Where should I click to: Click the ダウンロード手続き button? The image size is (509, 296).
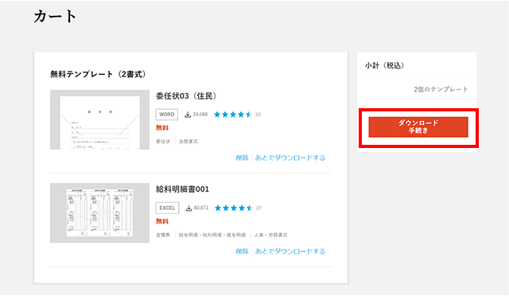pyautogui.click(x=418, y=127)
